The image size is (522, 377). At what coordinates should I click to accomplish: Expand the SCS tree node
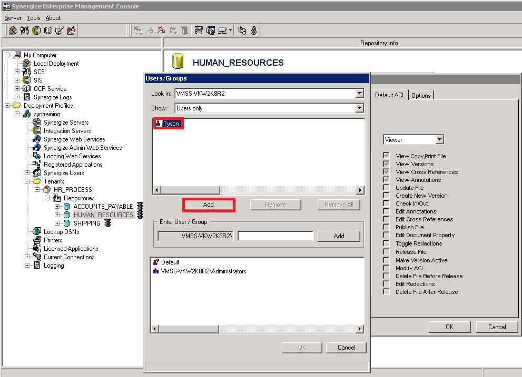(17, 72)
